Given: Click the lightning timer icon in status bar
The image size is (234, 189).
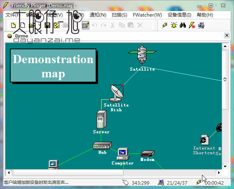Looking at the screenshot, I should [x=199, y=182].
